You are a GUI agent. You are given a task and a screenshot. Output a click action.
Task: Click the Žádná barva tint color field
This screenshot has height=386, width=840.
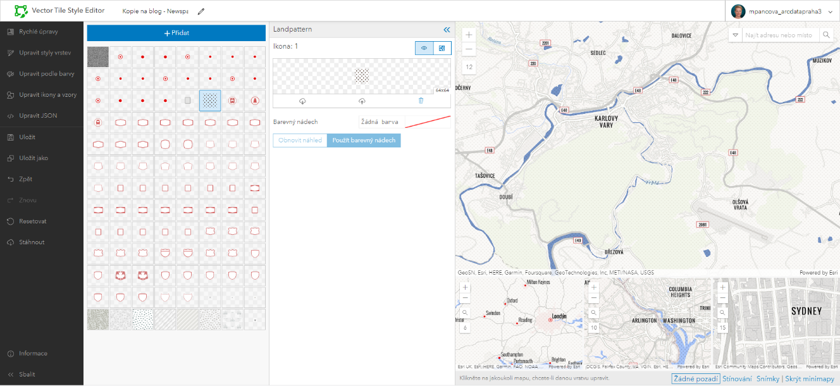coord(380,122)
